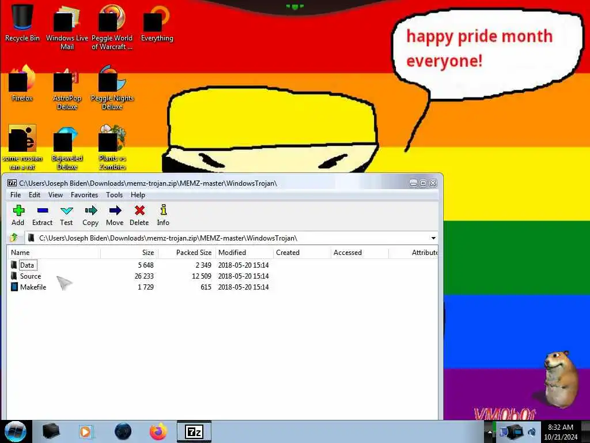
Task: Click the volume icon in system tray
Action: pos(531,432)
